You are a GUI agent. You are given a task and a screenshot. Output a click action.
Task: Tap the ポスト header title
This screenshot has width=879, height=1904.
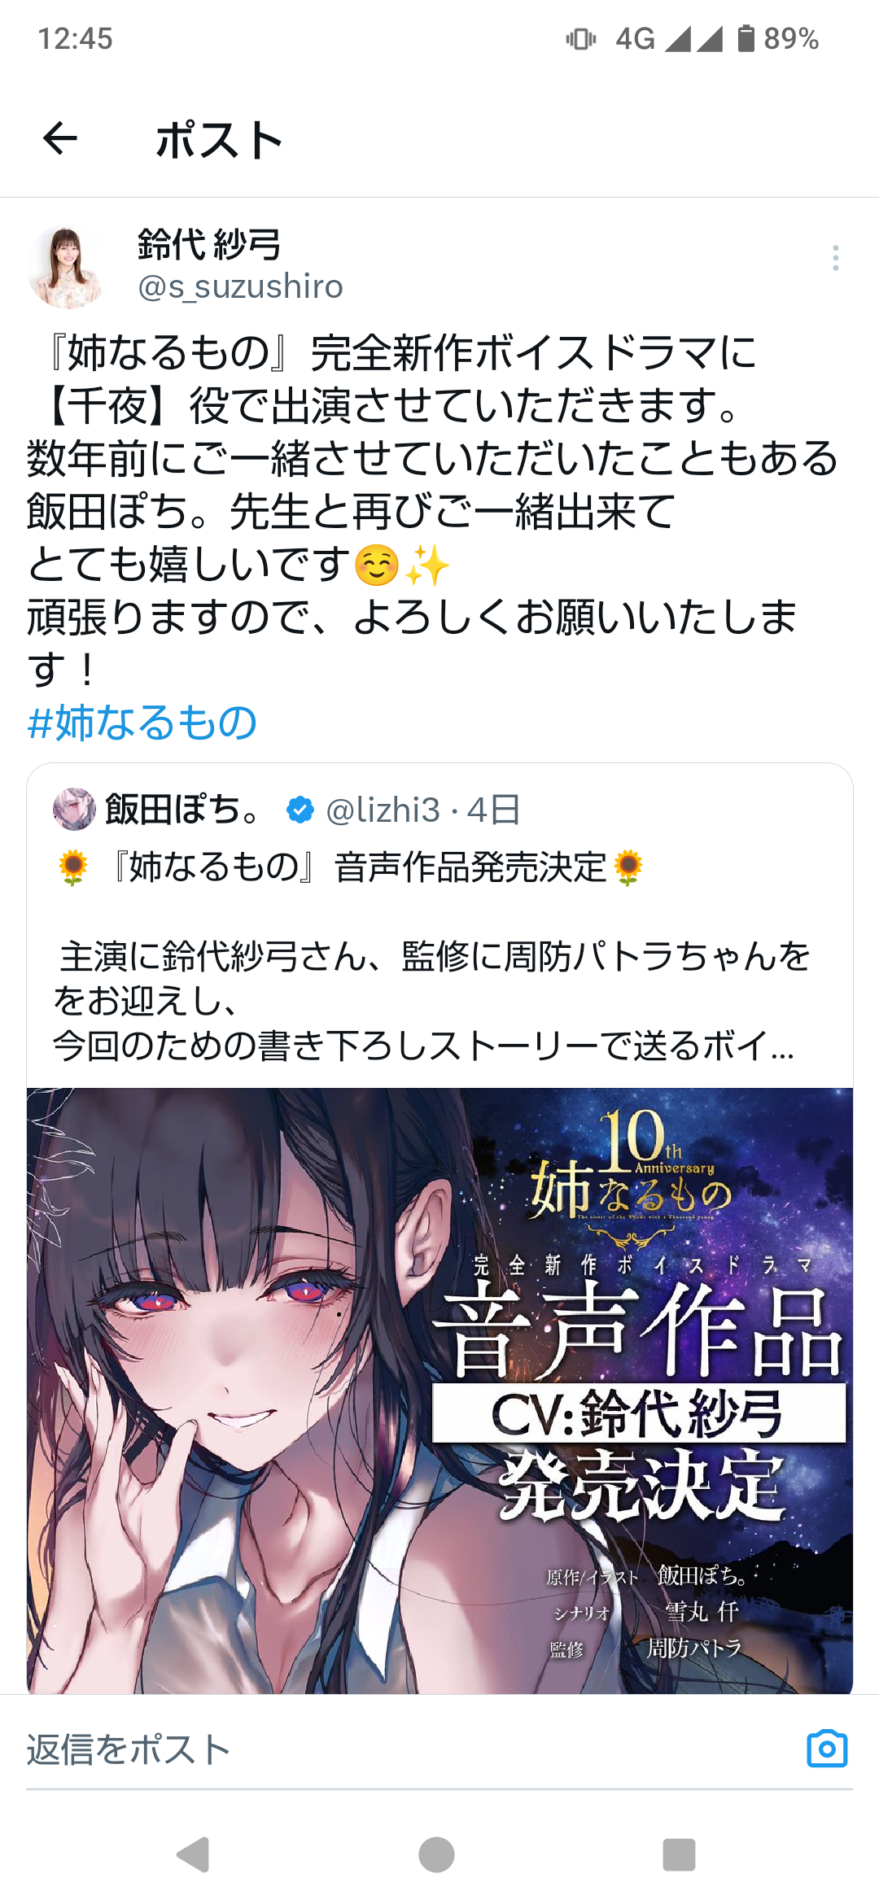(219, 139)
